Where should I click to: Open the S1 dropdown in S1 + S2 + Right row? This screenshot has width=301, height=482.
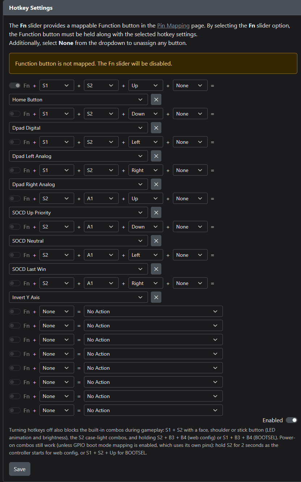coord(57,170)
